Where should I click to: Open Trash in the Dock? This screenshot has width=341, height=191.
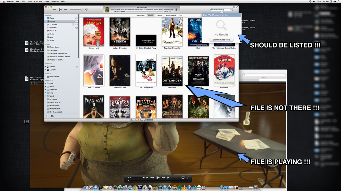pyautogui.click(x=256, y=188)
